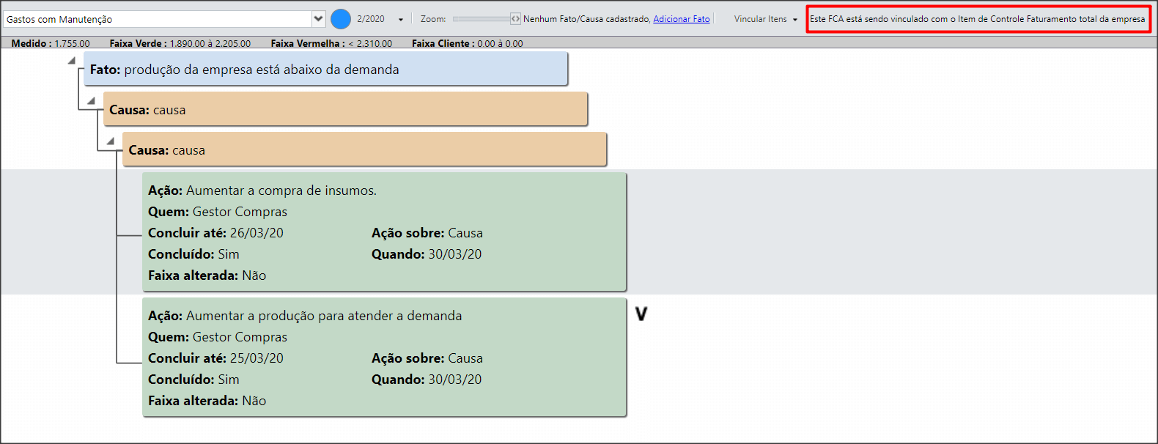Click the Faixa Vermelha range label
Image resolution: width=1158 pixels, height=444 pixels.
click(x=331, y=43)
